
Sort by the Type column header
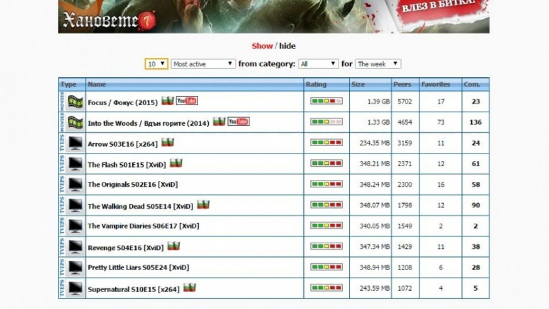coord(68,84)
